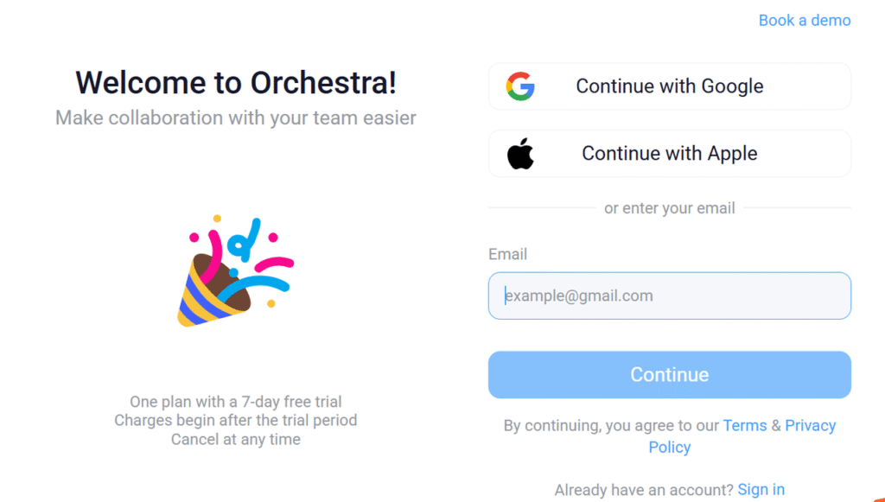The image size is (885, 502).
Task: Click the Email field label
Action: pyautogui.click(x=507, y=254)
